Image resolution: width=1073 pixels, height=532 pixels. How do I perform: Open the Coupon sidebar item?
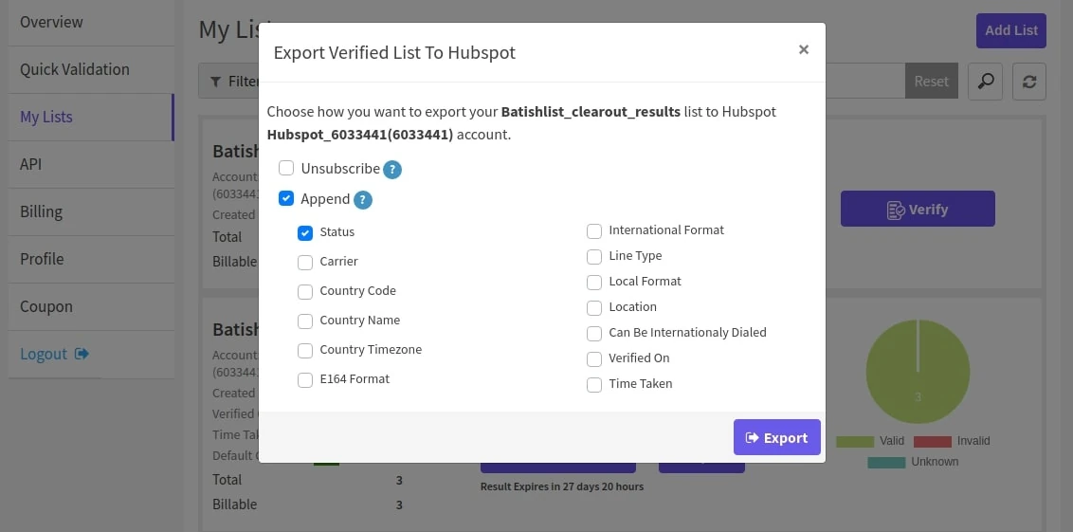click(x=91, y=306)
